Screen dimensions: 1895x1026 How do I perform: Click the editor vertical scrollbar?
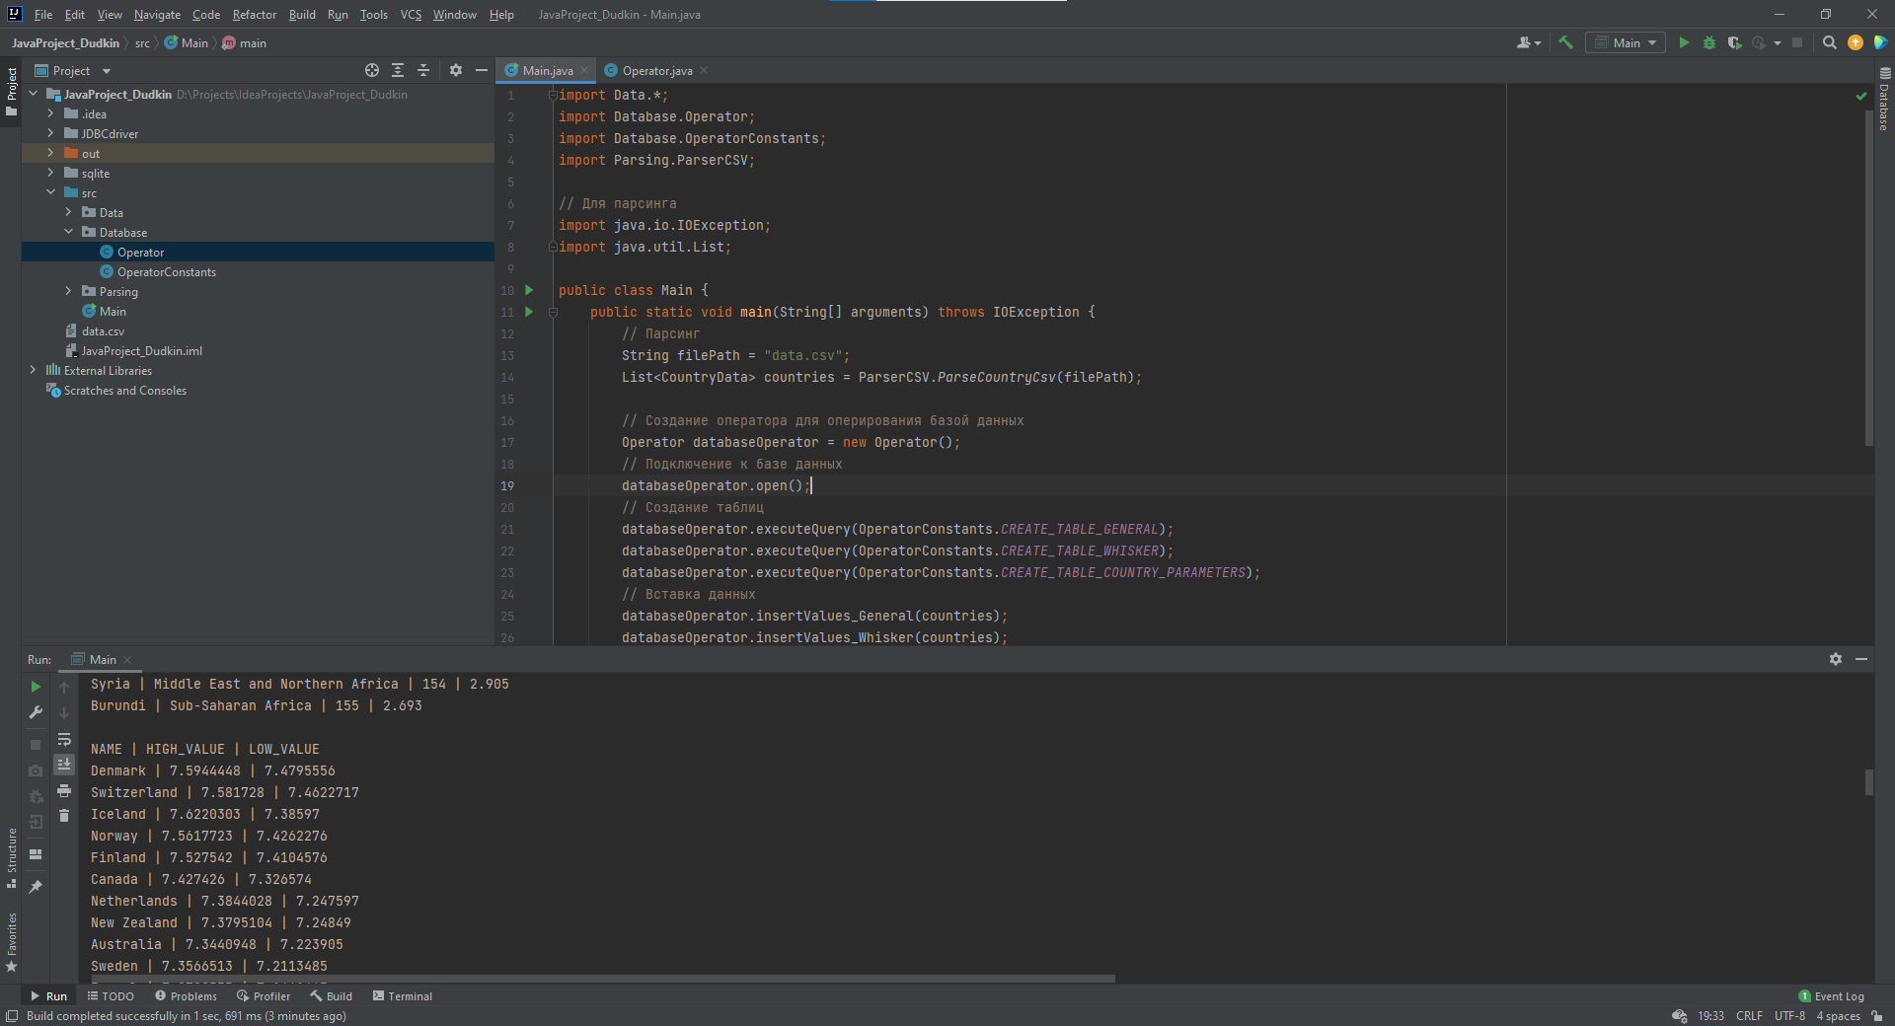(x=1869, y=276)
